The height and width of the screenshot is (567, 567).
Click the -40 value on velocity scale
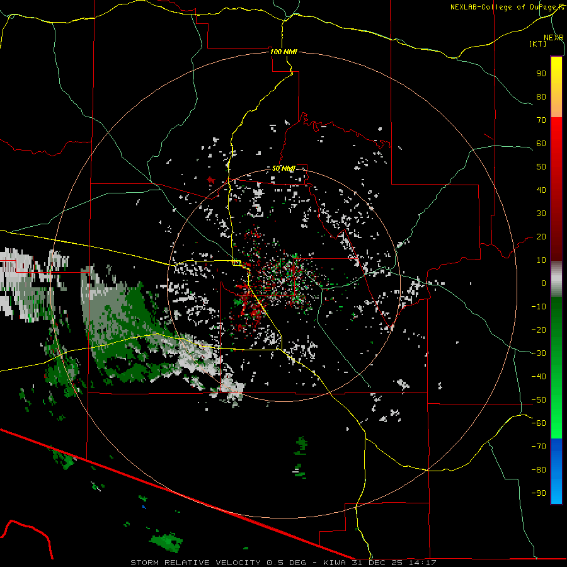pos(539,377)
